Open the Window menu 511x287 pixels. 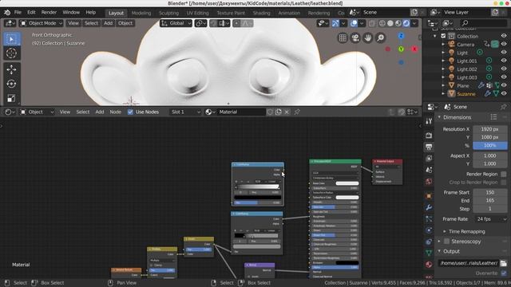click(71, 13)
